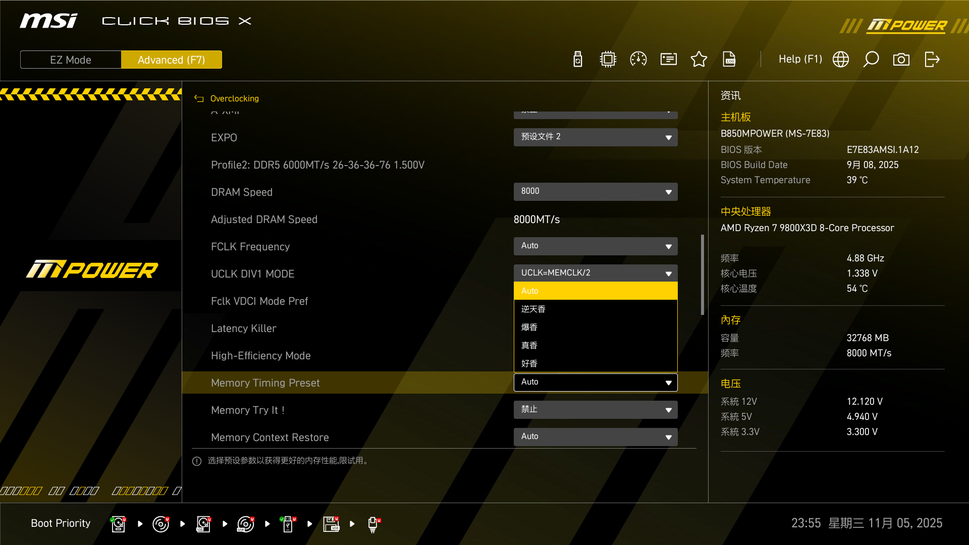The image size is (969, 545).
Task: Open the Hardware Monitor icon
Action: pos(608,59)
